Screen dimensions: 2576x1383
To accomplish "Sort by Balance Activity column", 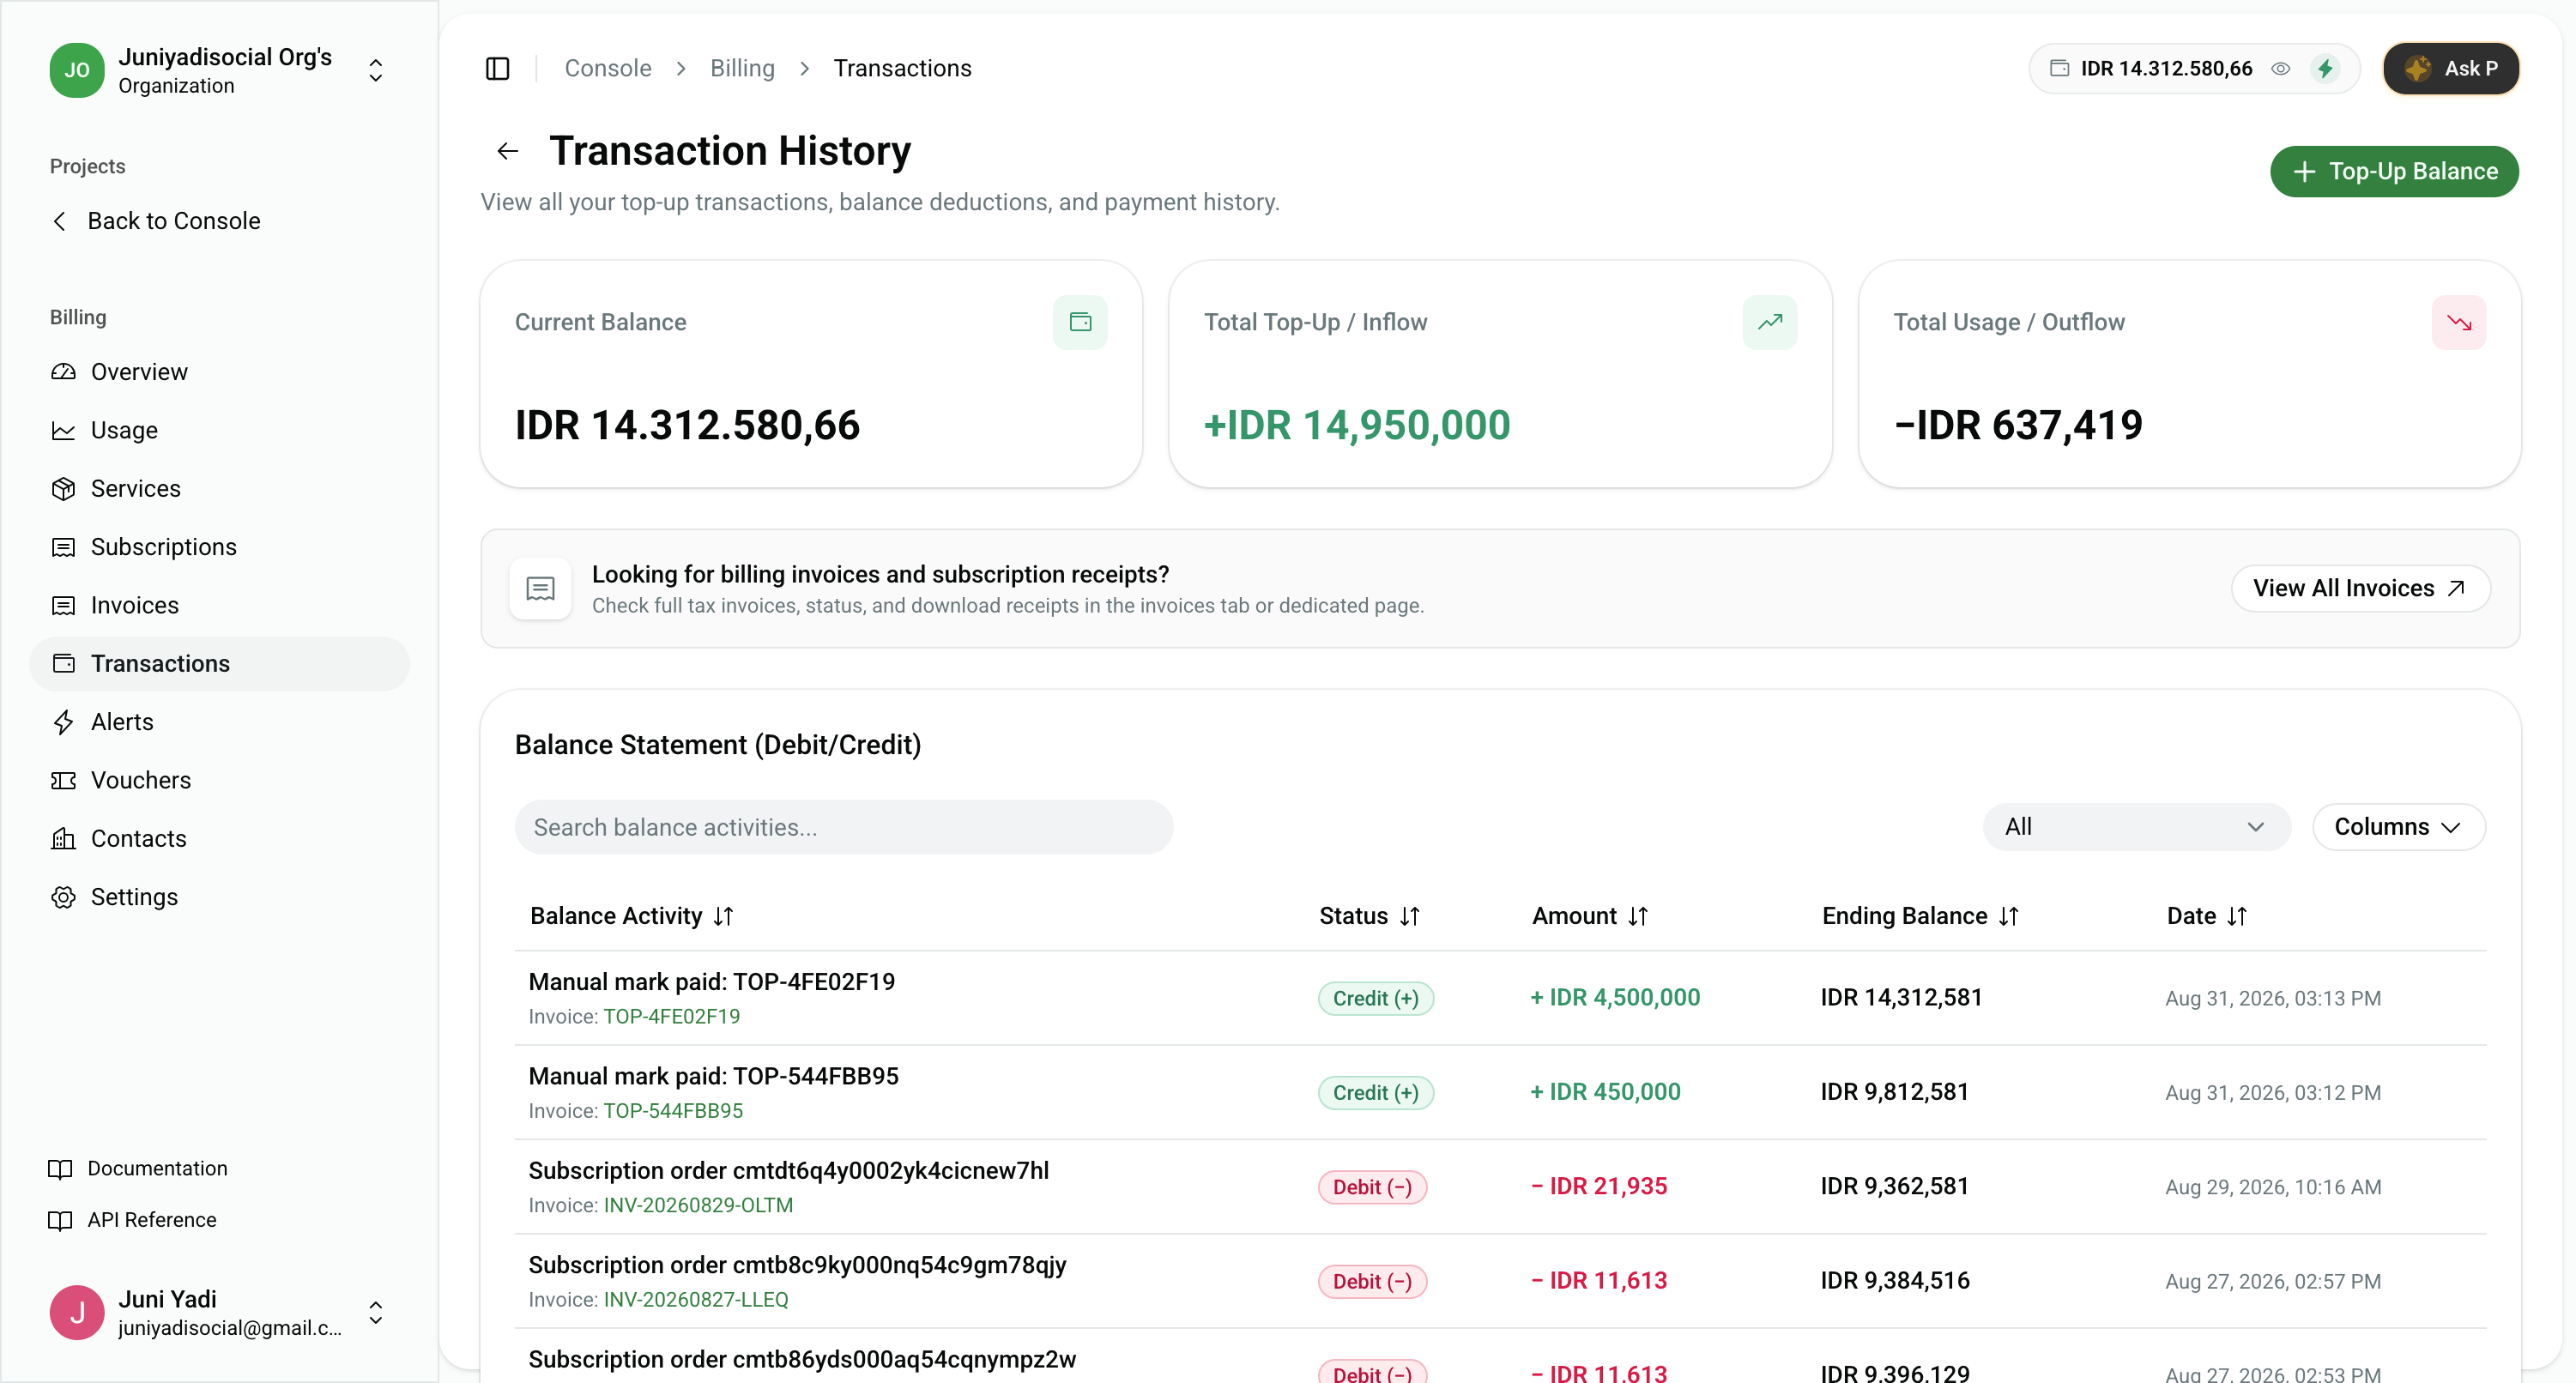I will point(632,916).
